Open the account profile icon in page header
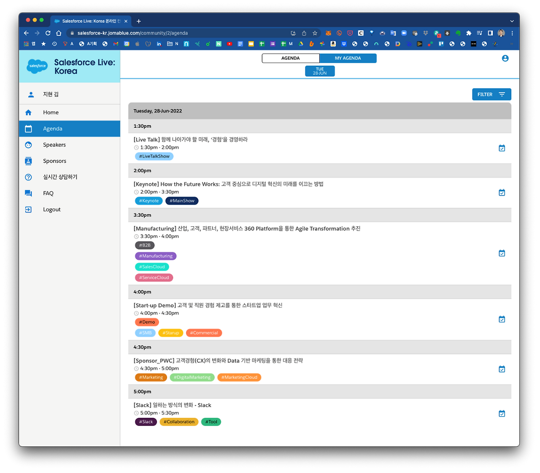This screenshot has height=473, width=540. point(505,58)
